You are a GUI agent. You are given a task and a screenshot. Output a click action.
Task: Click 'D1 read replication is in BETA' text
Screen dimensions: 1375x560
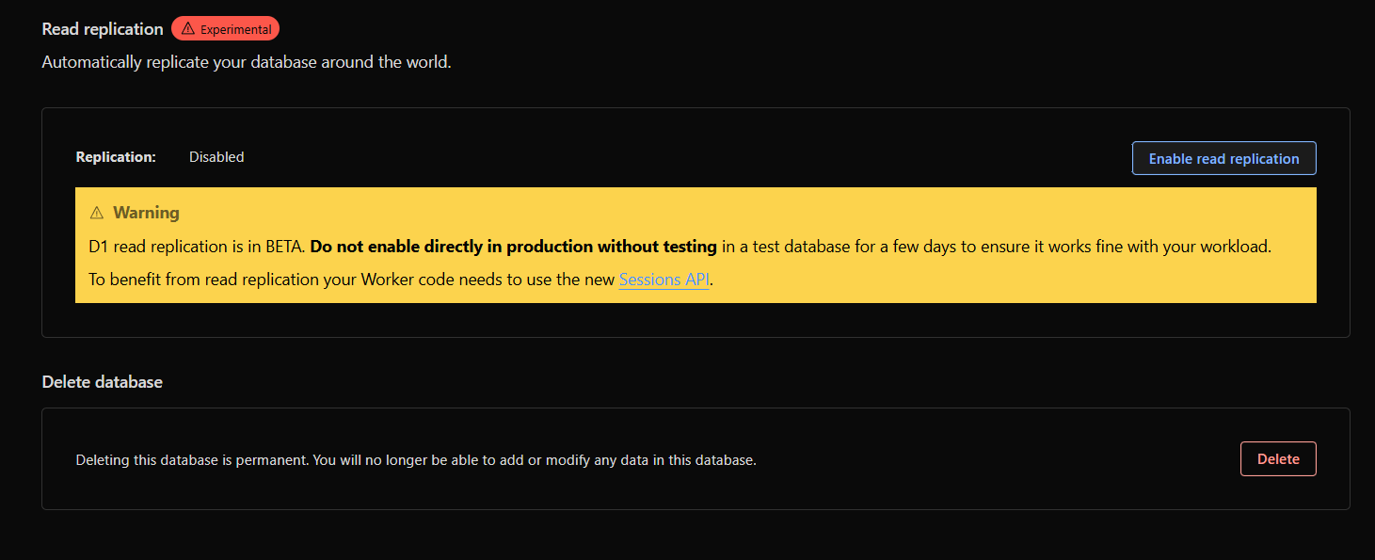(196, 248)
